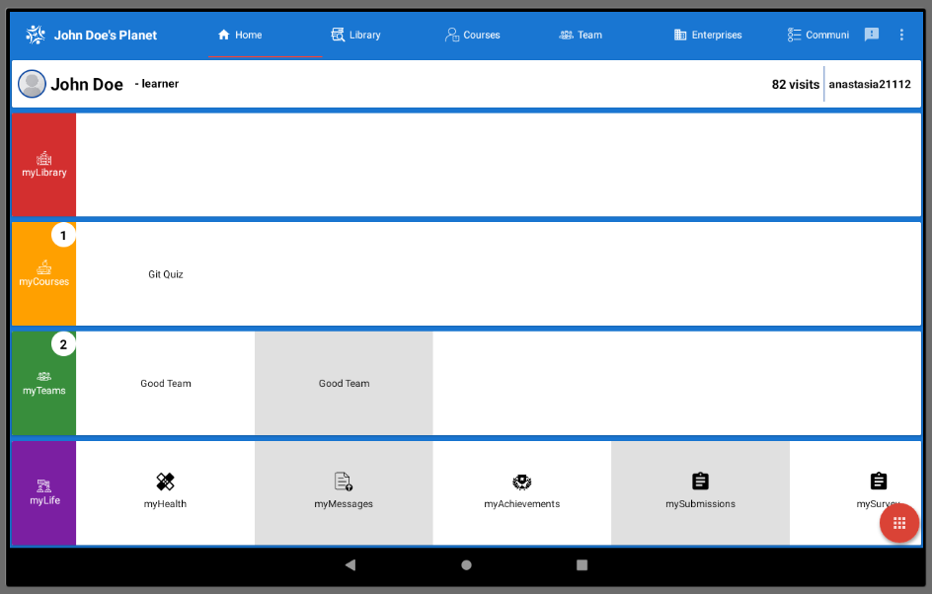Open the Enterprises tab

tap(708, 35)
